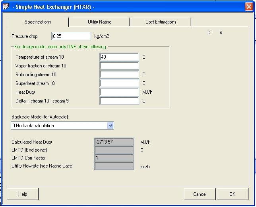Click the 'ID:' label
Screen dimensions: 256x207
click(x=209, y=33)
